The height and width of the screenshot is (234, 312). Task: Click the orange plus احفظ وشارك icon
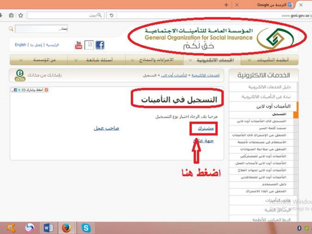pos(46,90)
